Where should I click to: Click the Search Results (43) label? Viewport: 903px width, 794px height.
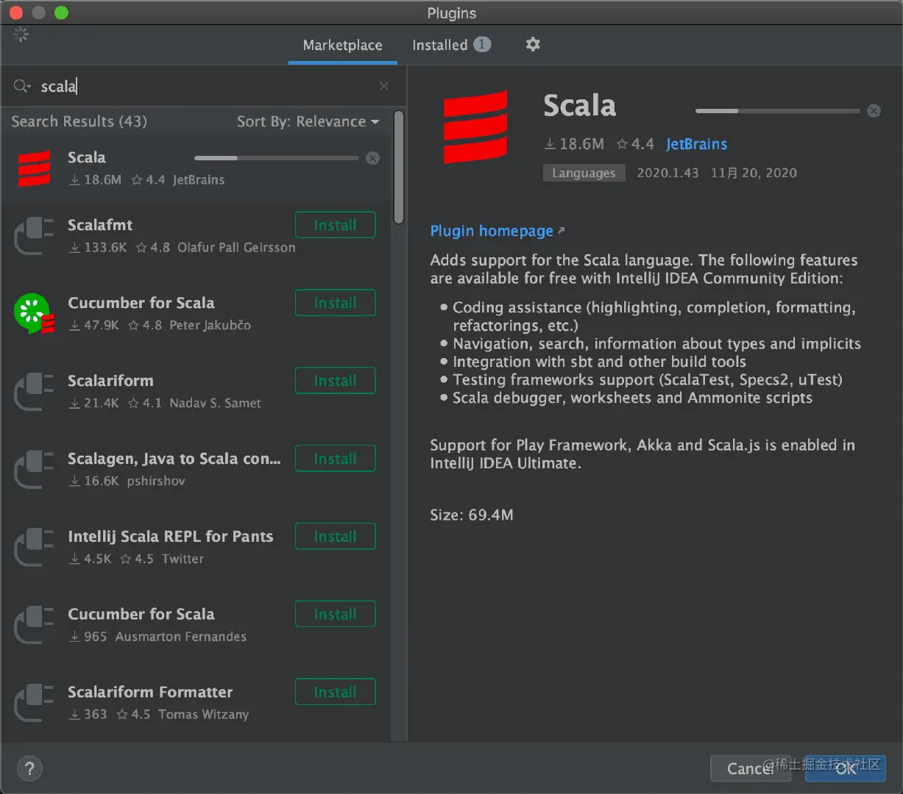pos(79,122)
